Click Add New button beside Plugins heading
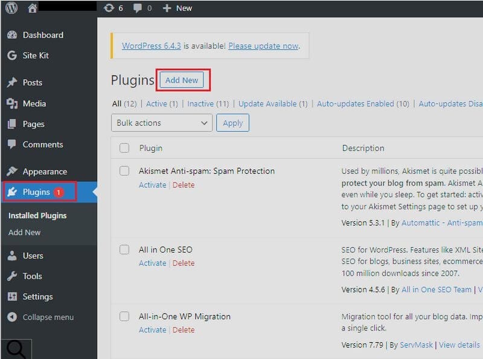Image resolution: width=483 pixels, height=359 pixels. pyautogui.click(x=182, y=80)
